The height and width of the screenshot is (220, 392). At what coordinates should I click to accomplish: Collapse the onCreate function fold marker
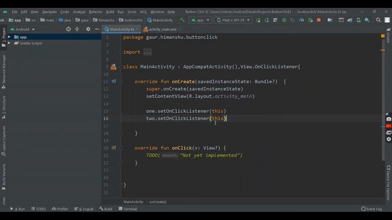pos(121,81)
